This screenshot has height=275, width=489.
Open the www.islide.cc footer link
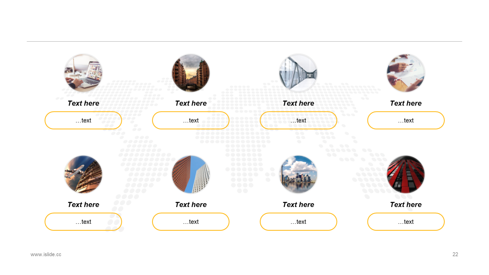tap(46, 254)
